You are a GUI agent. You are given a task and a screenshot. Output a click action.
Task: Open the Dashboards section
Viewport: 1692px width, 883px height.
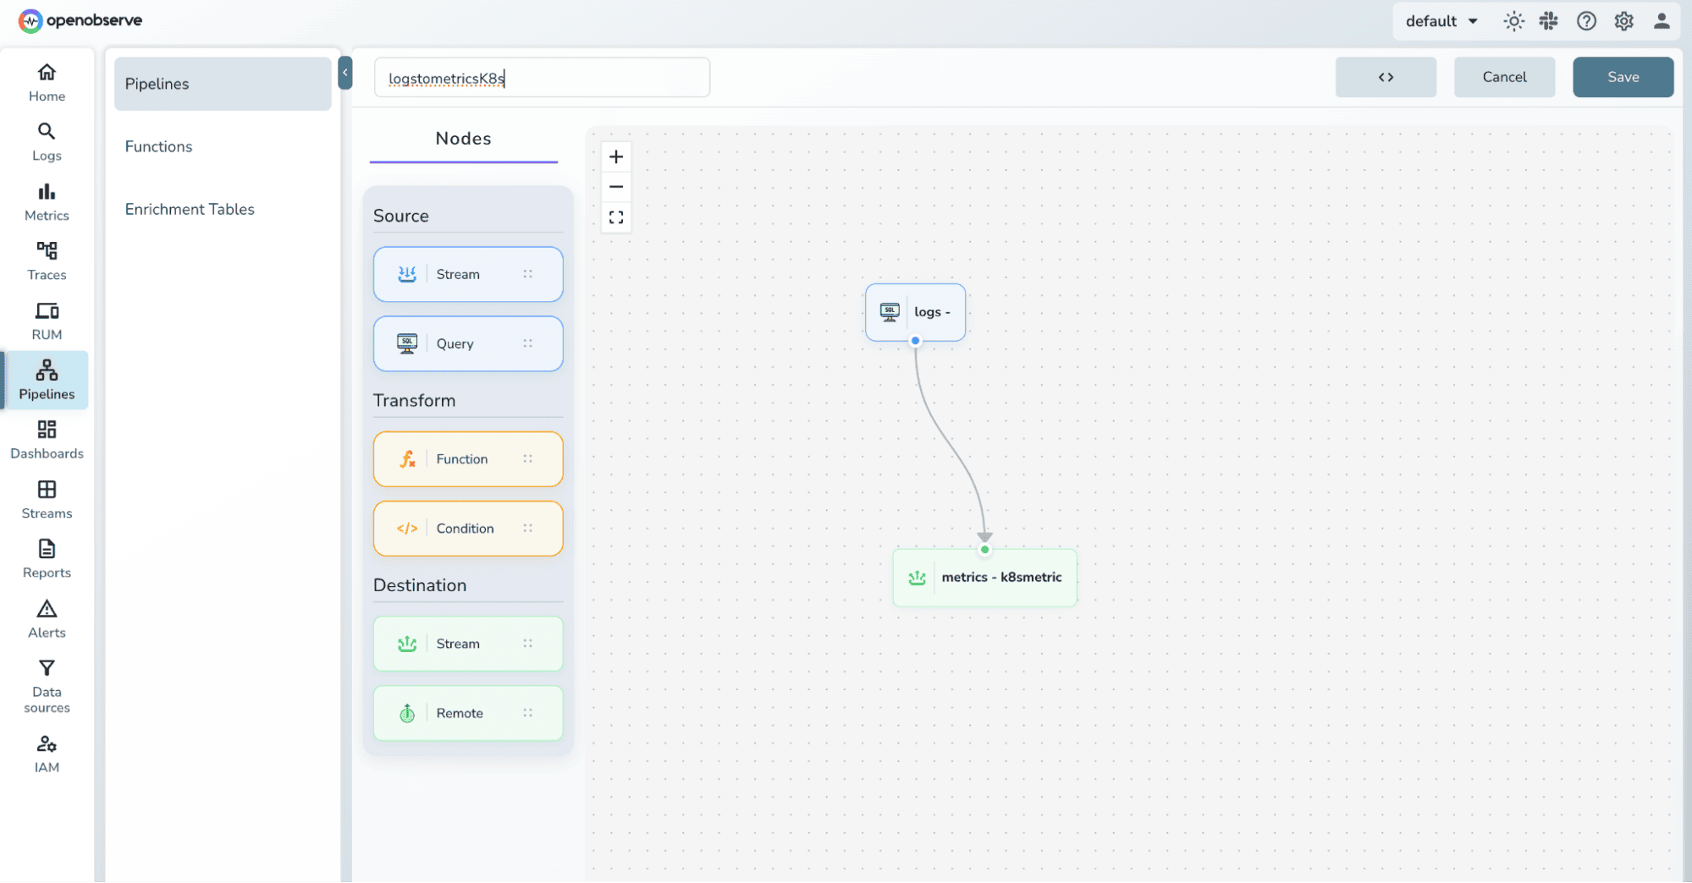point(47,439)
